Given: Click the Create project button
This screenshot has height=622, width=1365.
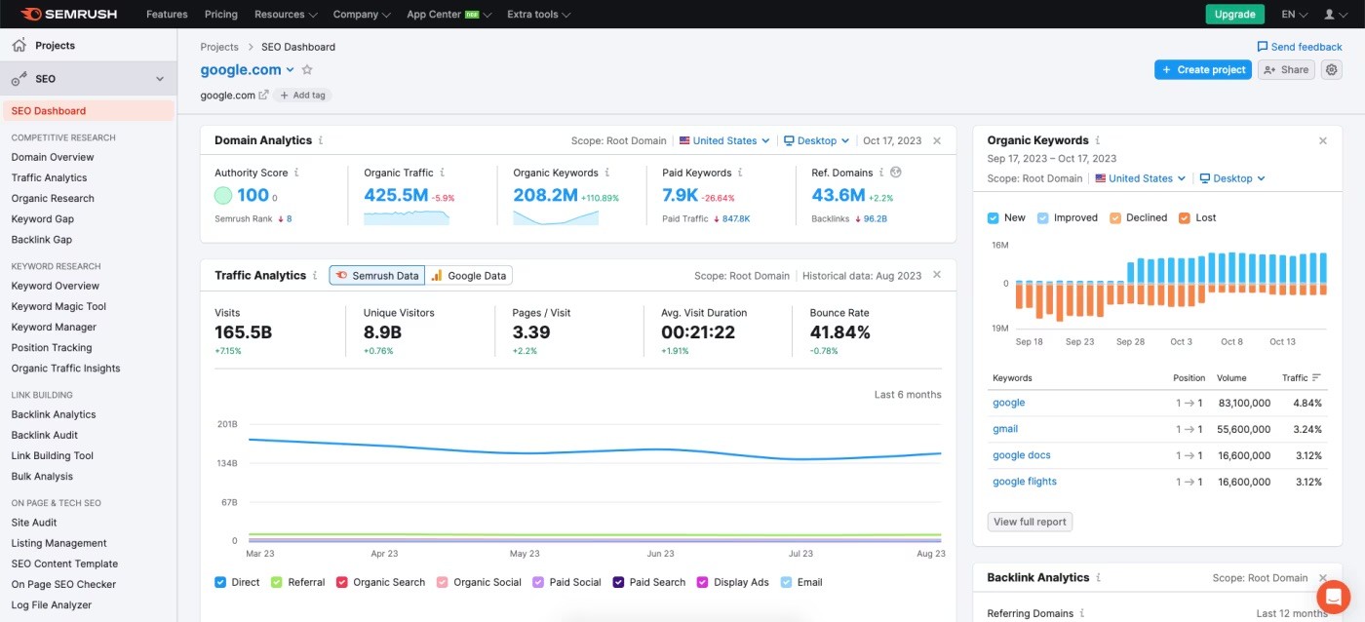Looking at the screenshot, I should click(x=1203, y=70).
